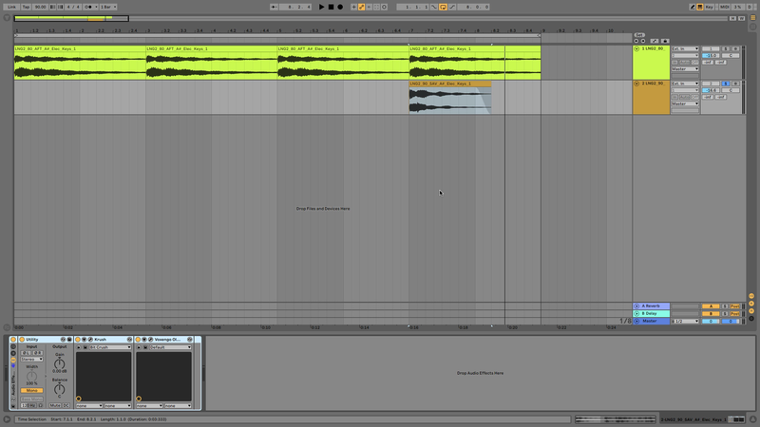Click the Krush X-Y control circle

(79, 399)
